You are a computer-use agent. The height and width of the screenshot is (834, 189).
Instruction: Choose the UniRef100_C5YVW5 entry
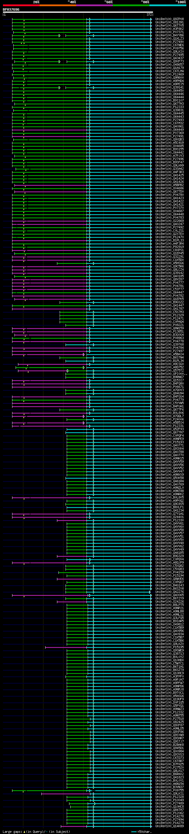point(170,403)
